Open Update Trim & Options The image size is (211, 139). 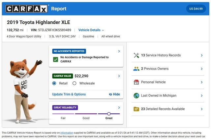tap(69, 94)
